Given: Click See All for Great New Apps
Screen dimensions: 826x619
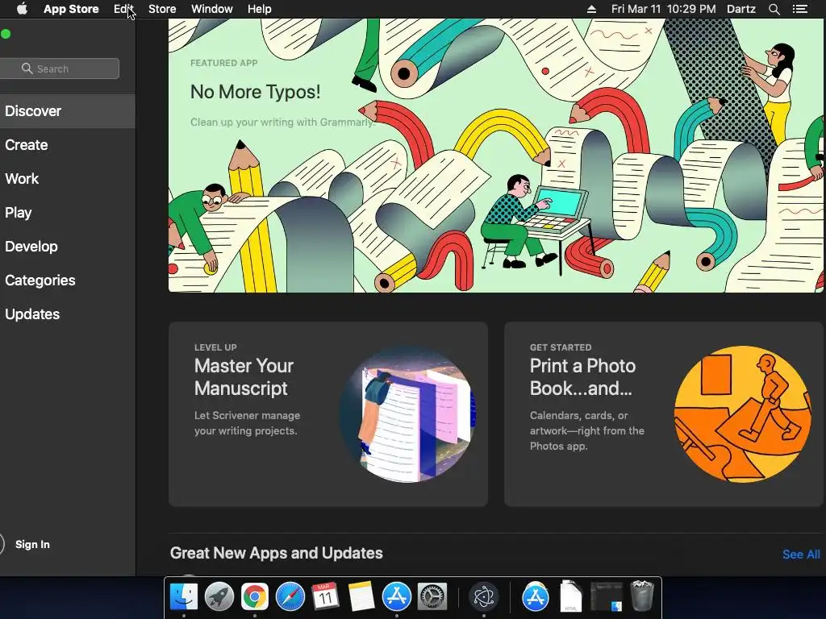Looking at the screenshot, I should coord(801,555).
